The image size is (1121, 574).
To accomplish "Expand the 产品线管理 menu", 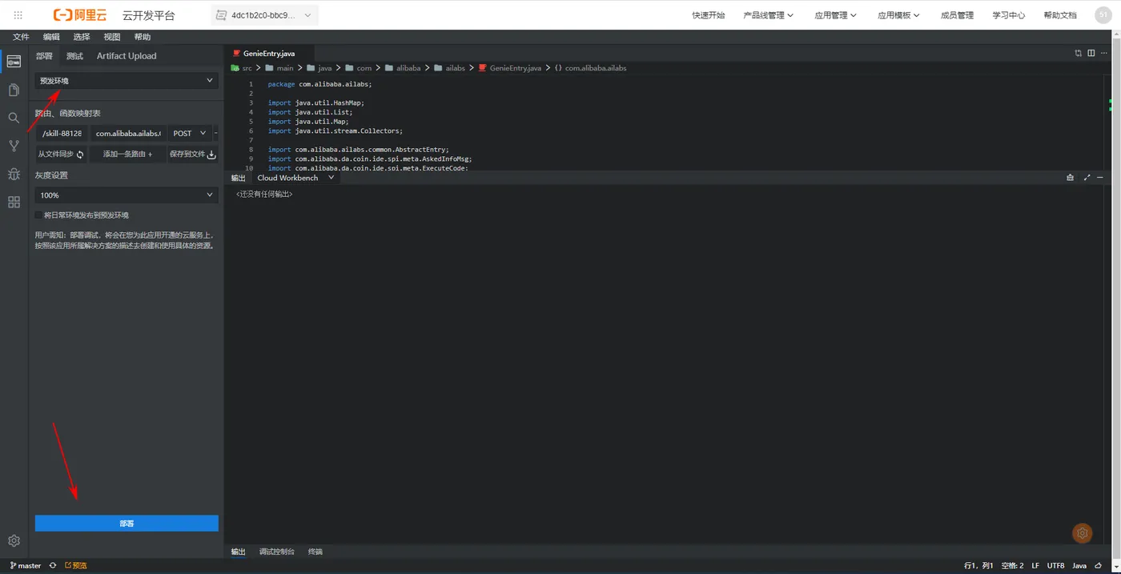I will point(768,15).
